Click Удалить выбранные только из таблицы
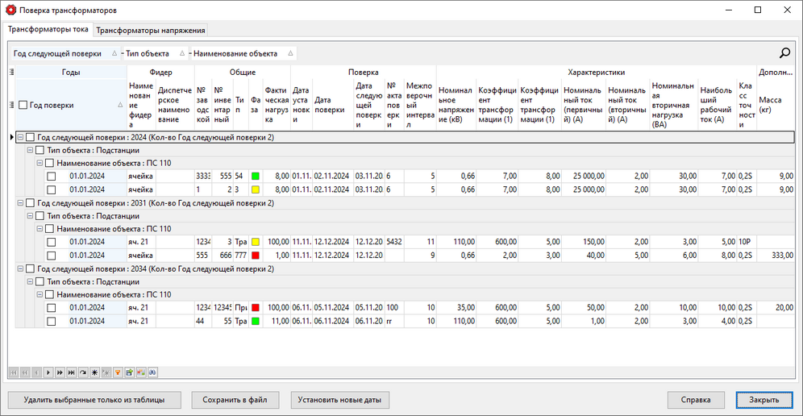This screenshot has width=803, height=416. click(94, 400)
